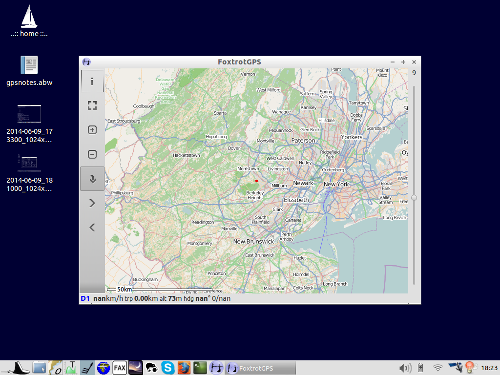
Task: Open the FAX application in taskbar
Action: (120, 368)
